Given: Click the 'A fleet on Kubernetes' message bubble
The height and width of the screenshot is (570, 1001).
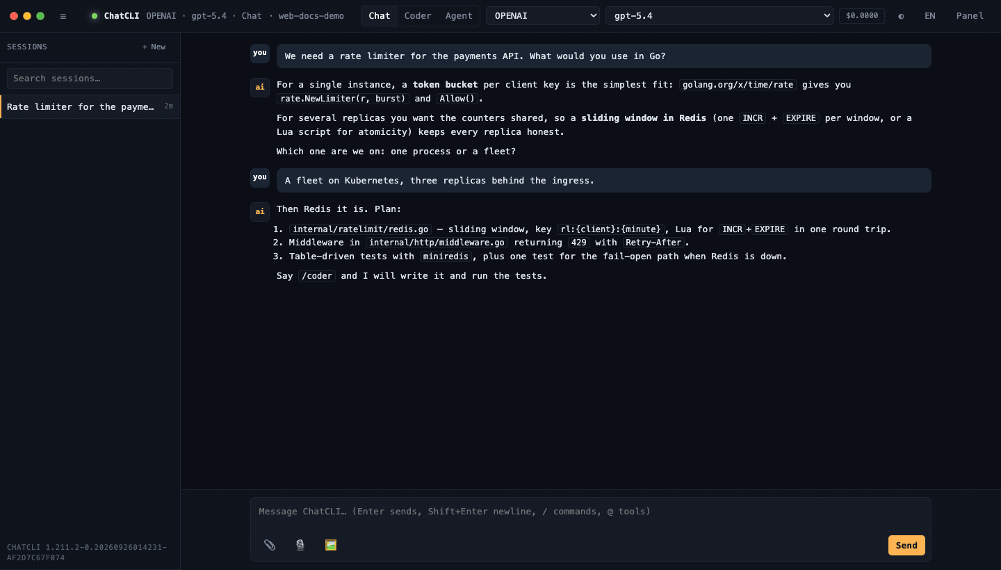Looking at the screenshot, I should [603, 181].
